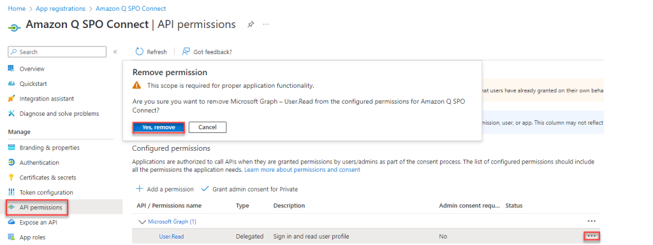This screenshot has width=653, height=245.
Task: Click the Authentication icon
Action: [x=11, y=163]
